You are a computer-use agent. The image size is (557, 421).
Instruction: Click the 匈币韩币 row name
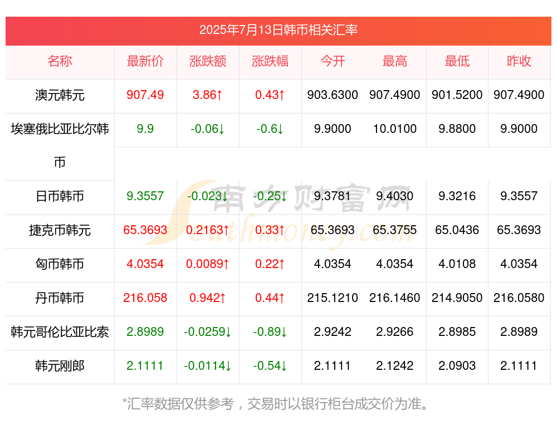coord(60,264)
